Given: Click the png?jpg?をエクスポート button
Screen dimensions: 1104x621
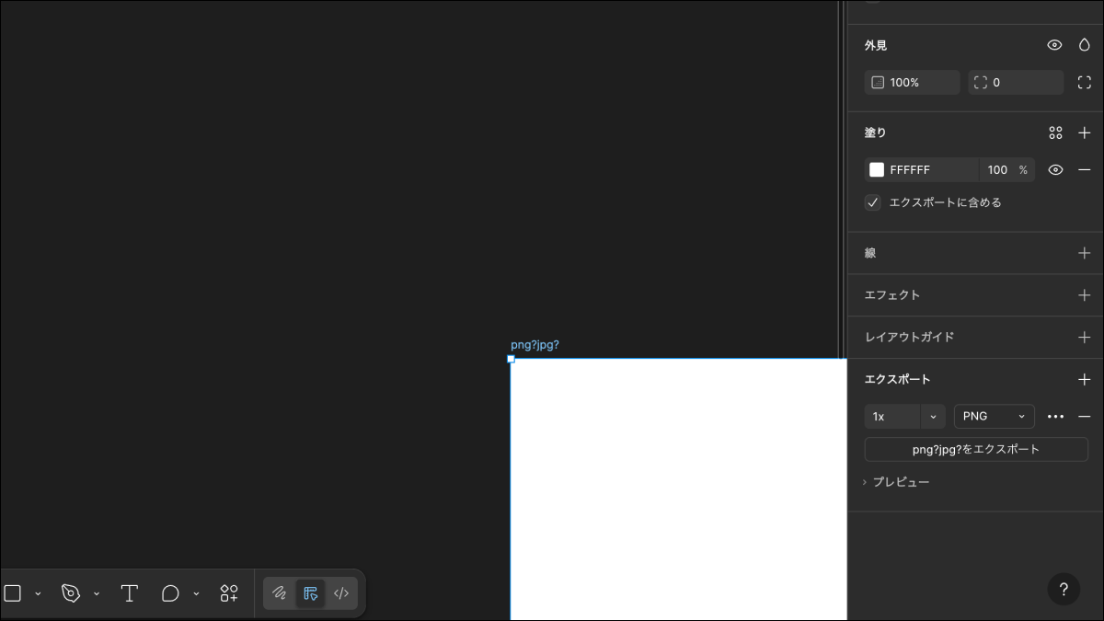Looking at the screenshot, I should (x=975, y=450).
